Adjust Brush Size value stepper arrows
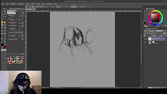The height and width of the screenshot is (94, 167). click(21, 16)
